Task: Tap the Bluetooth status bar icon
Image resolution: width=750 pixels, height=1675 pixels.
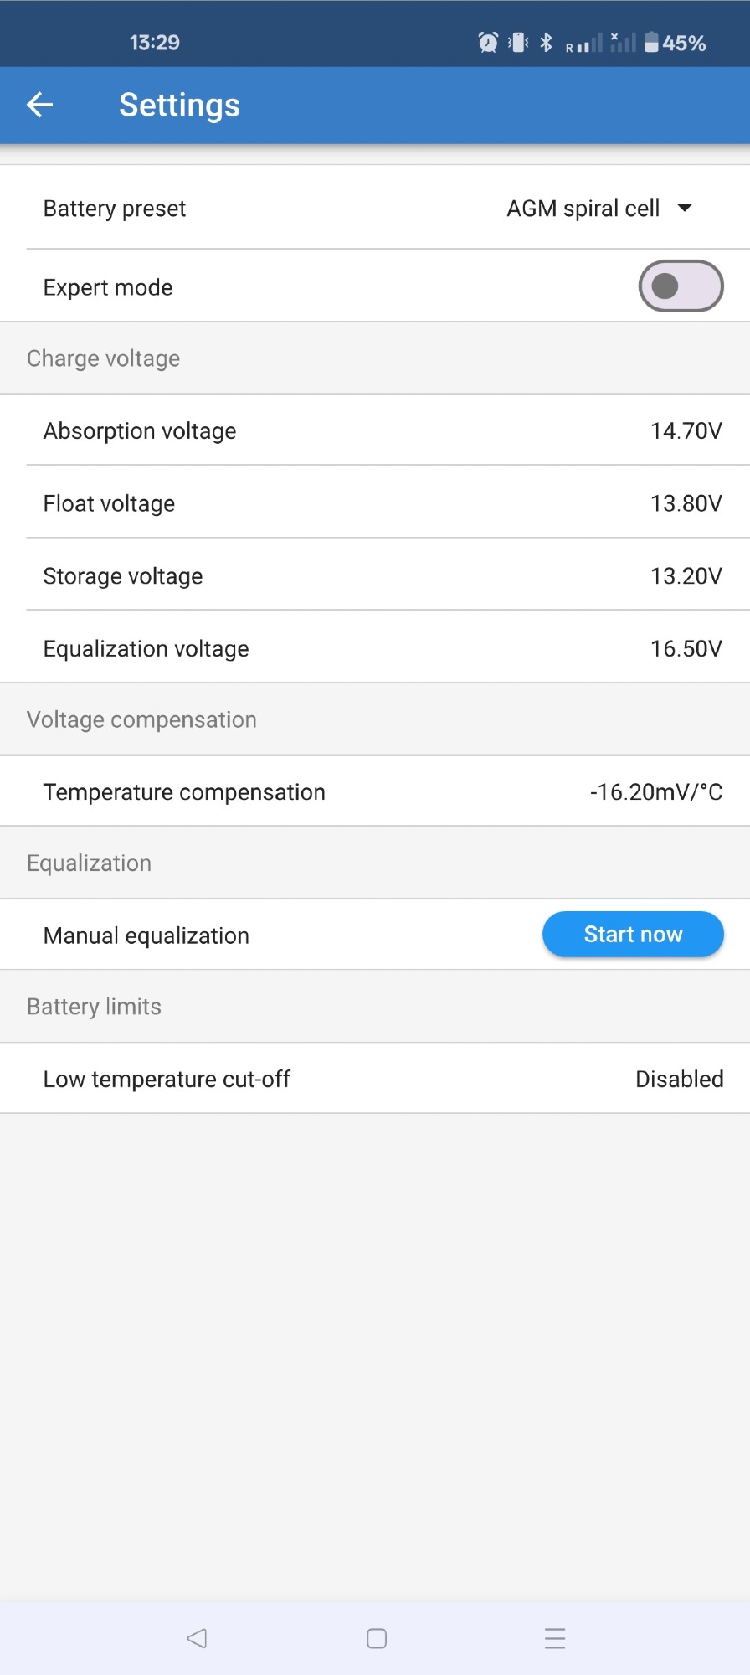Action: coord(546,42)
